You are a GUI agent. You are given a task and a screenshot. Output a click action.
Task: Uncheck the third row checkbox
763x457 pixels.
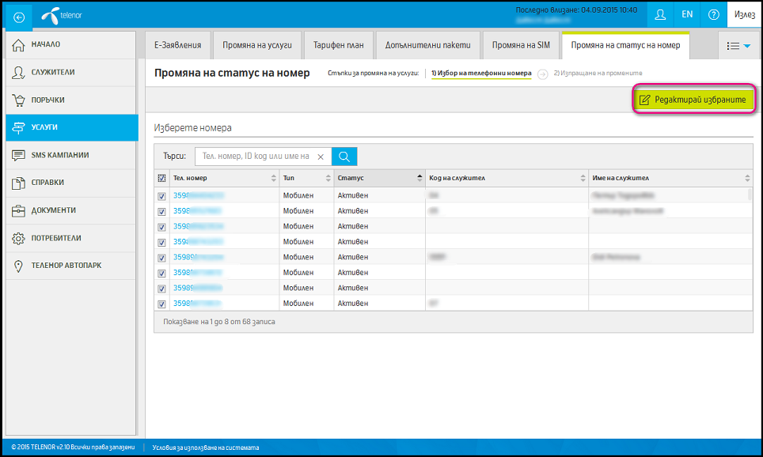(x=161, y=227)
